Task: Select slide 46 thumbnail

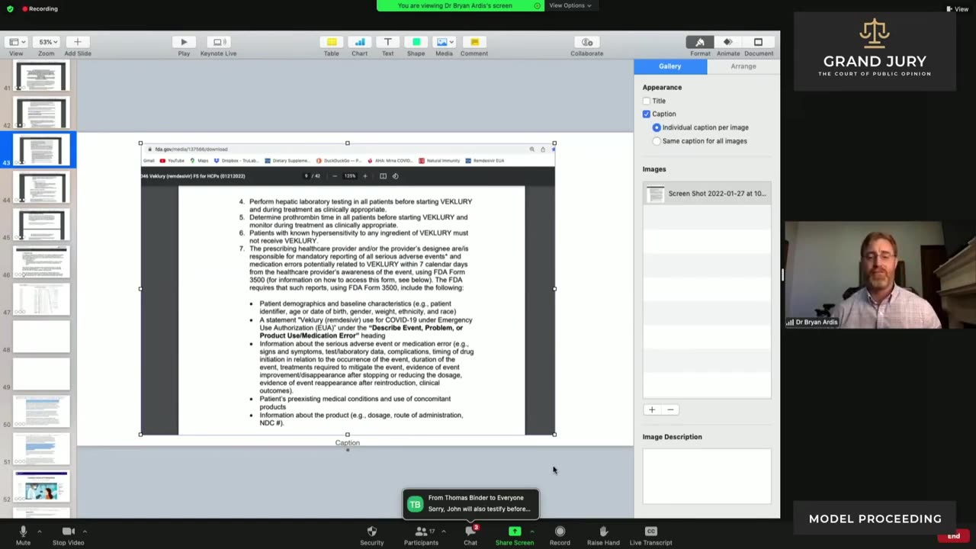Action: (x=42, y=263)
